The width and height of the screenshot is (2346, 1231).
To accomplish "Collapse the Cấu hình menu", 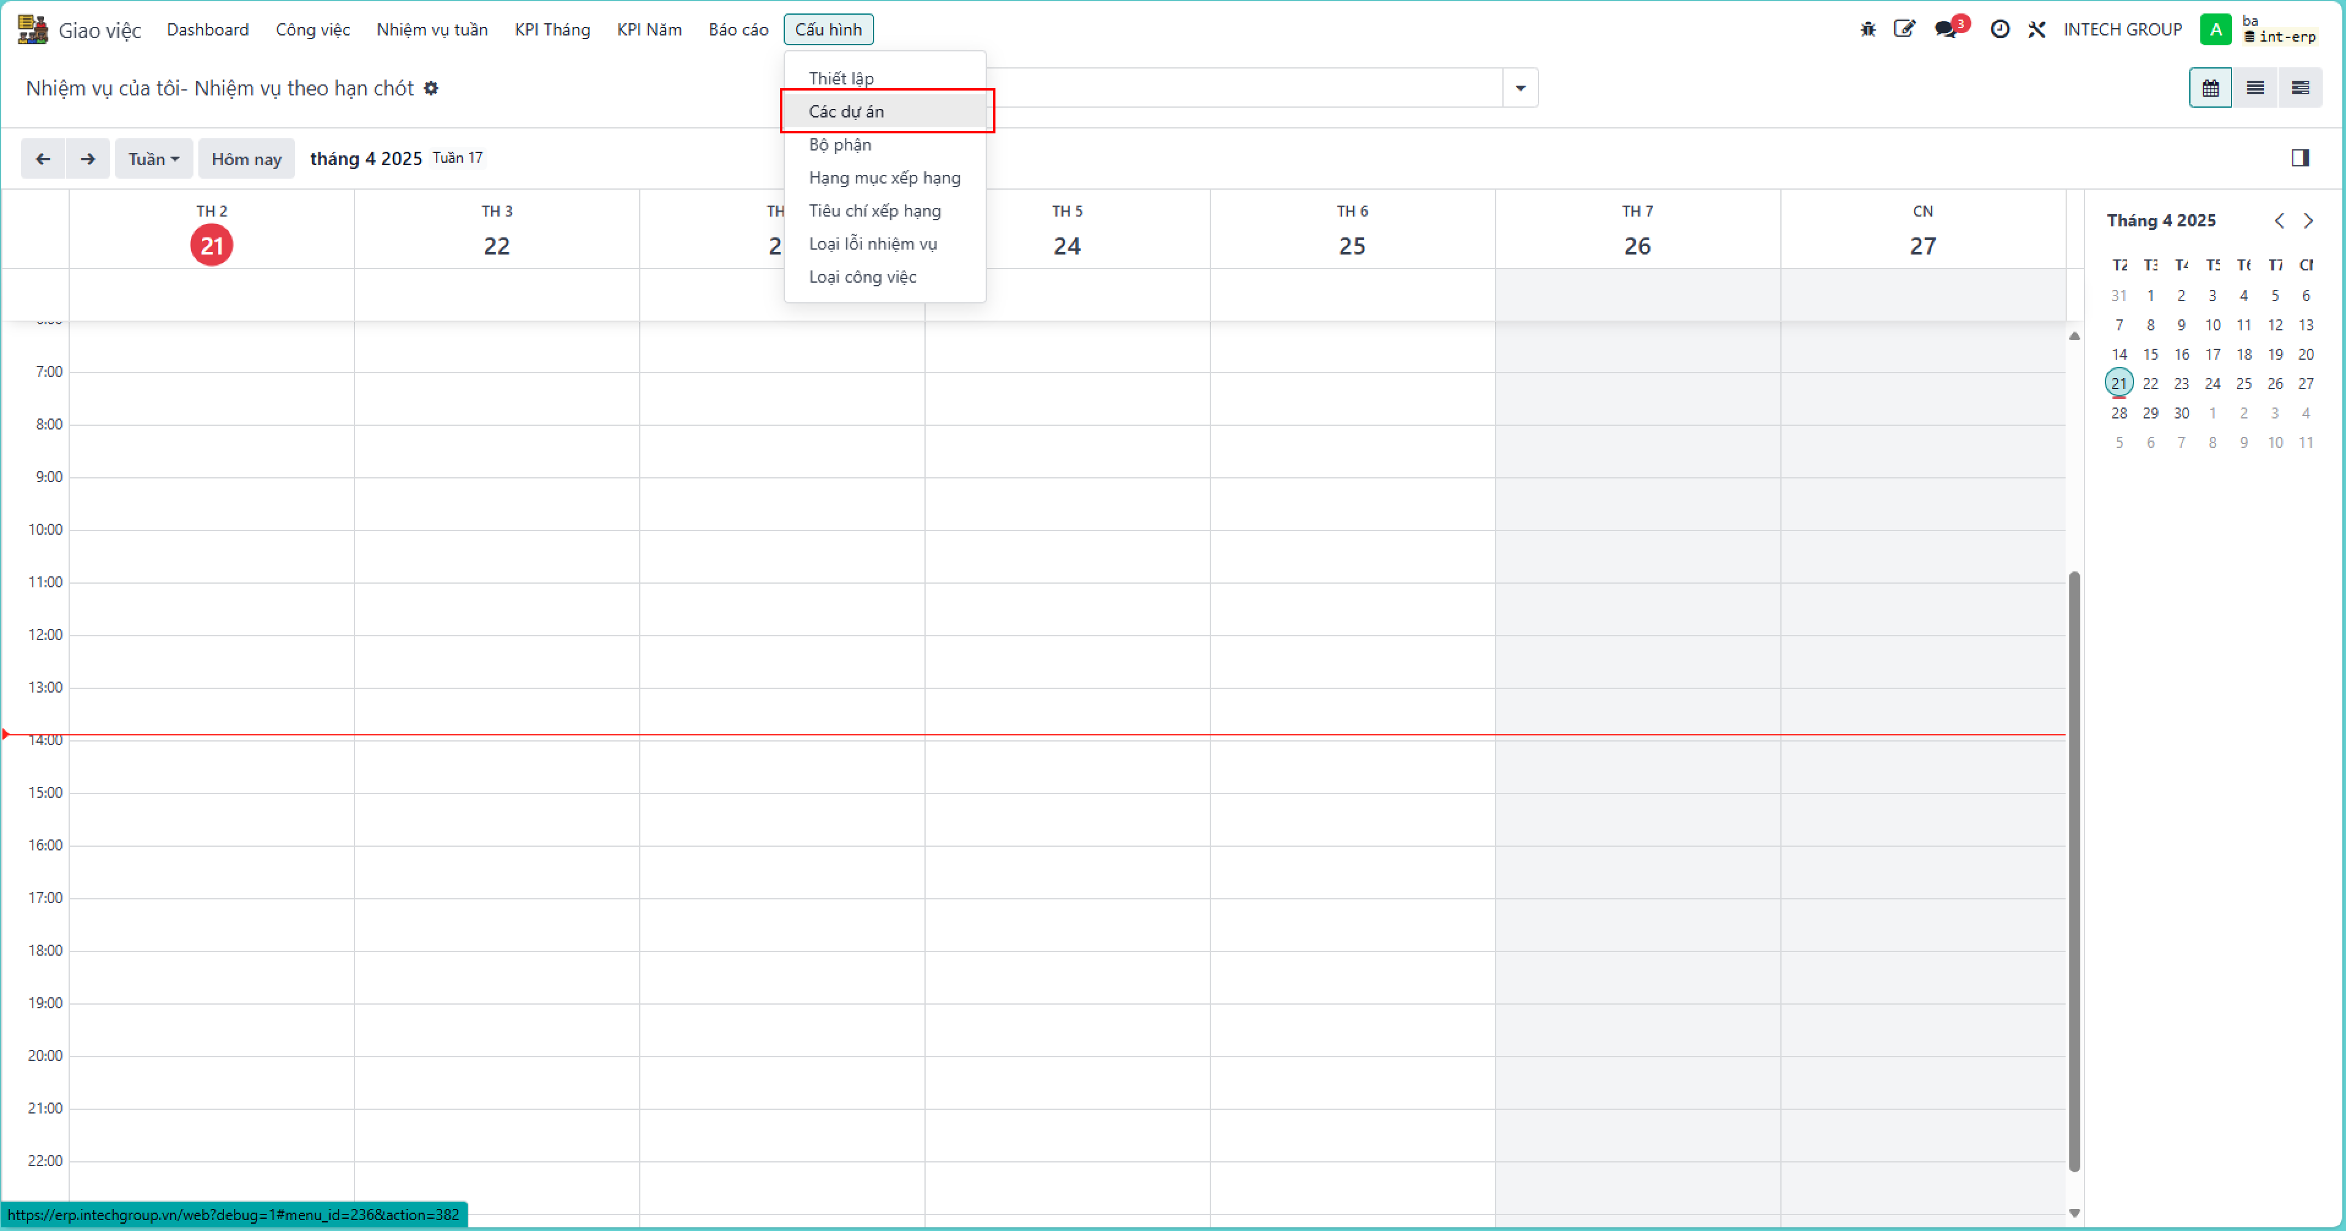I will point(829,29).
